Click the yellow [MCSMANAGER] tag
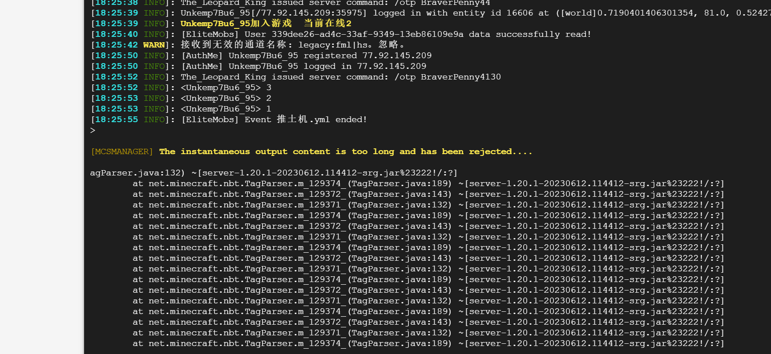The width and height of the screenshot is (771, 354). [x=121, y=151]
